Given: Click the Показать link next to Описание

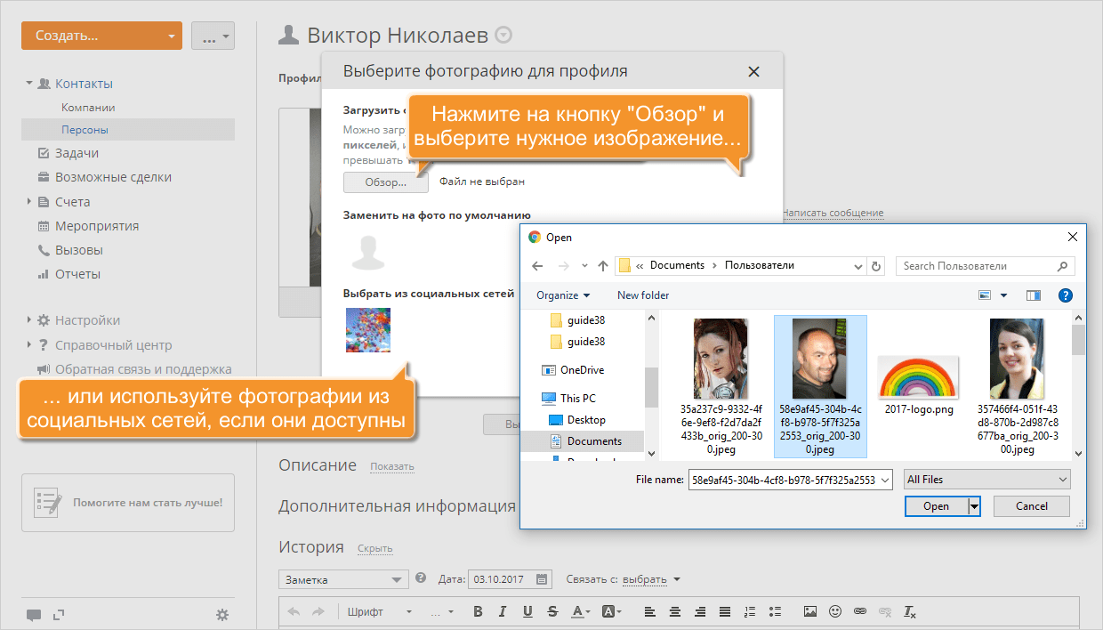Looking at the screenshot, I should (x=392, y=466).
